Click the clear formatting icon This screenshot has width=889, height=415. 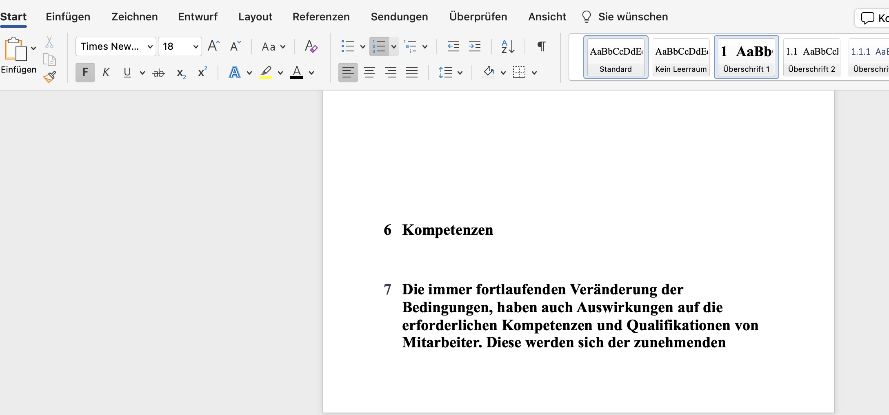pyautogui.click(x=311, y=46)
